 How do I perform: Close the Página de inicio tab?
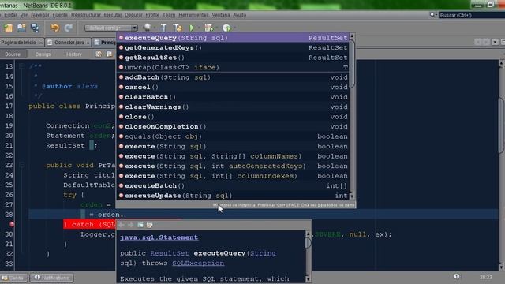coord(41,43)
